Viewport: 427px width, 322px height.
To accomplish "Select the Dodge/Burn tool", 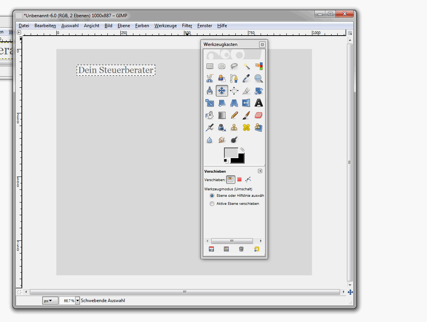I will [234, 140].
